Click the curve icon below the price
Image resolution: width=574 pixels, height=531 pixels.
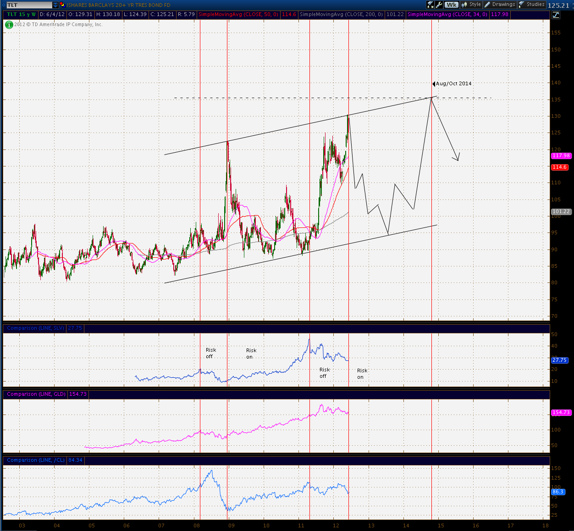tap(556, 15)
